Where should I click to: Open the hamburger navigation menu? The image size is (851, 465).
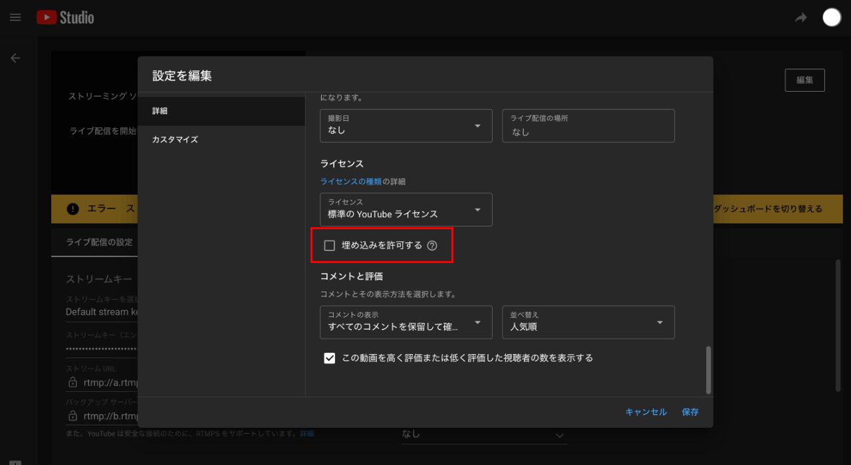pos(15,17)
